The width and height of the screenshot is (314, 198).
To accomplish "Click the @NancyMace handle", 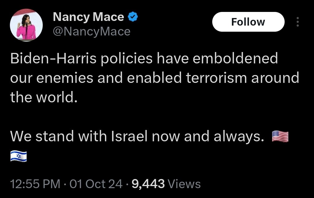I will [92, 31].
